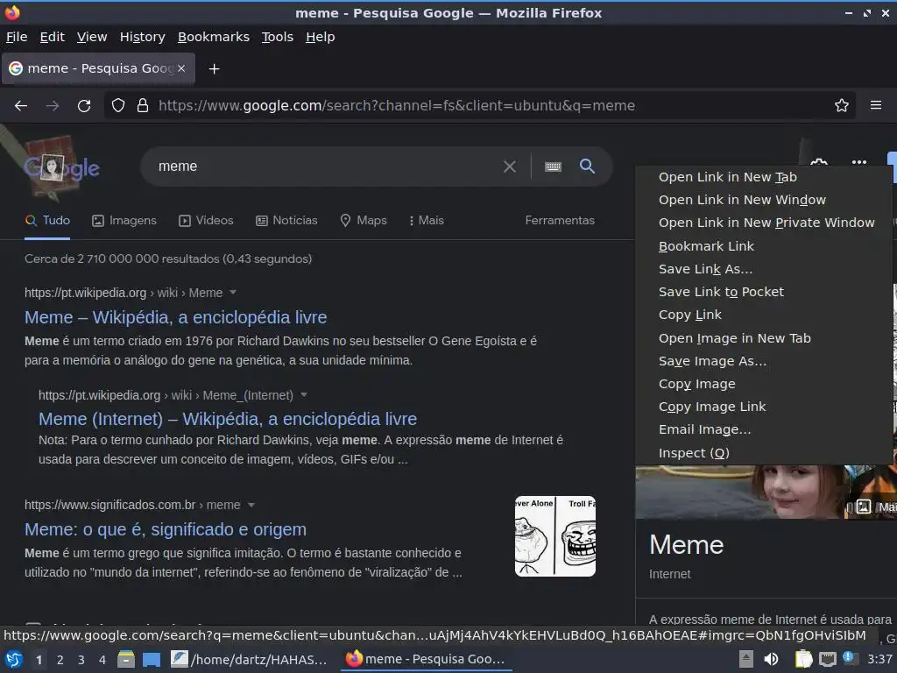Image resolution: width=897 pixels, height=673 pixels.
Task: Expand dropdown next to significados.com.br URL
Action: tap(251, 505)
